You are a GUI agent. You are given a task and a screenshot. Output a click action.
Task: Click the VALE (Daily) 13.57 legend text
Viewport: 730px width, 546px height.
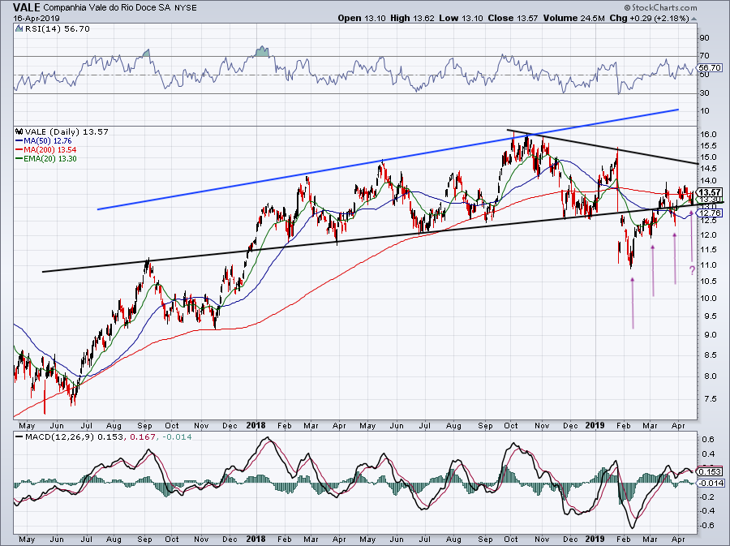[67, 131]
